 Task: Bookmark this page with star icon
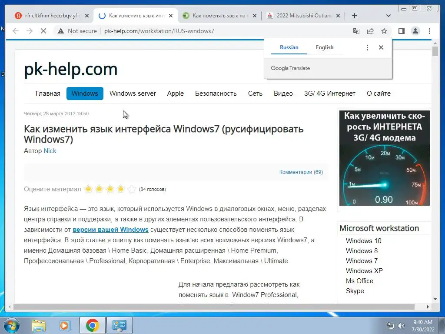tap(384, 31)
